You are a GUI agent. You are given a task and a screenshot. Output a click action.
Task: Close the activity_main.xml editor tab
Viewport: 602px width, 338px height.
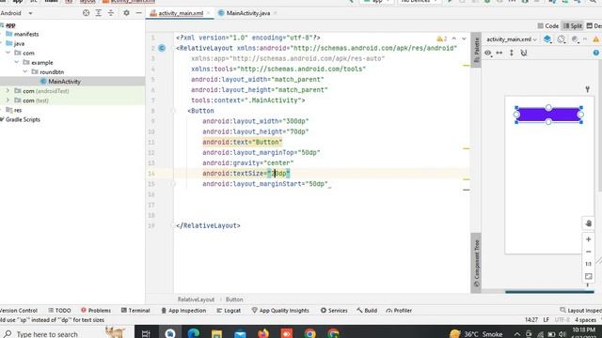tap(209, 13)
